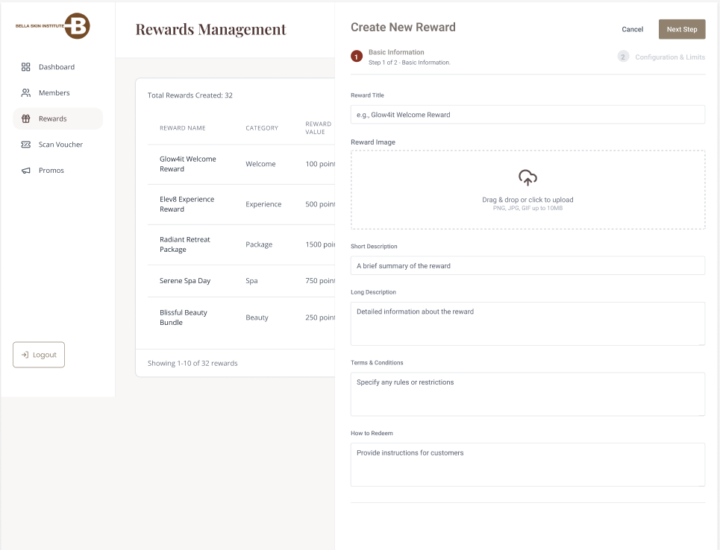Cancel creating the new reward
Viewport: 720px width, 550px height.
[x=632, y=29]
